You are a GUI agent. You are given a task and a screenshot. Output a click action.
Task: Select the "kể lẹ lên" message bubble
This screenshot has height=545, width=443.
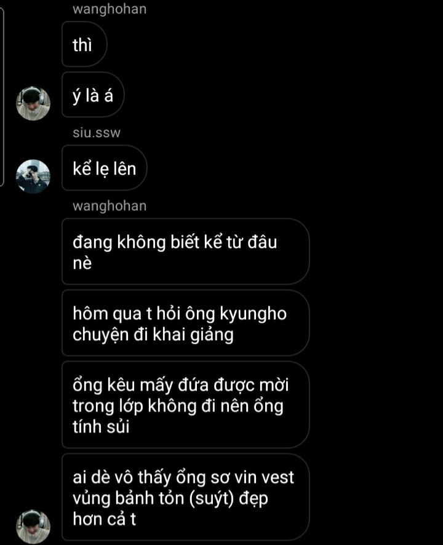(105, 168)
